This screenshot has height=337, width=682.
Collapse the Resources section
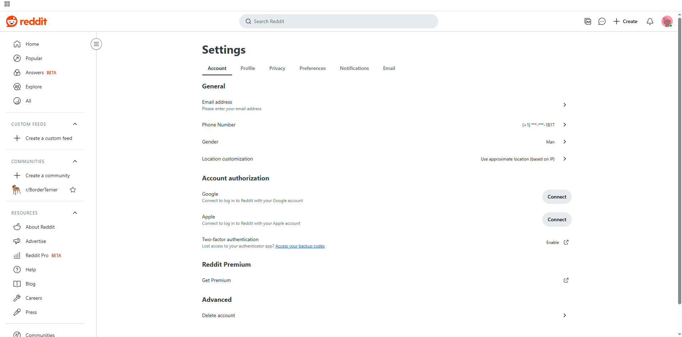pyautogui.click(x=75, y=213)
